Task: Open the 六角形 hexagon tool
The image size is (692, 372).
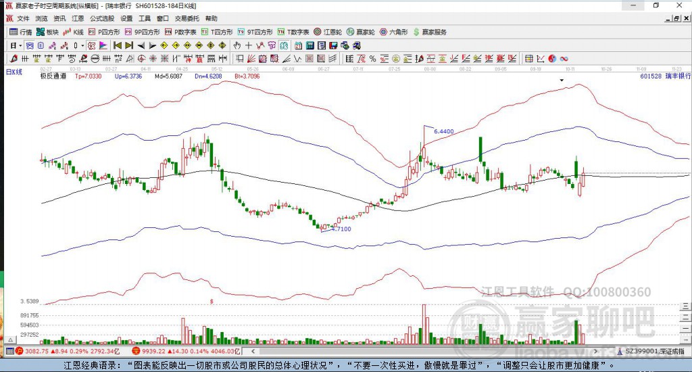Action: (x=394, y=32)
